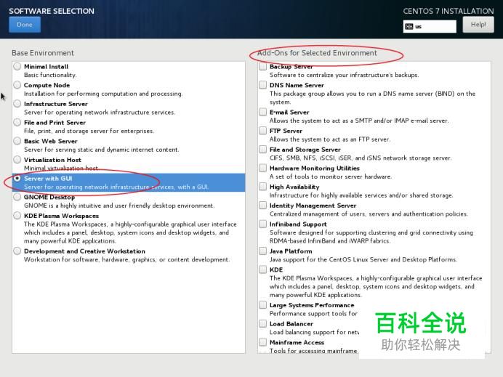Screen dimensions: 503x377
Task: Click 'Base Environment' heading
Action: (43, 53)
